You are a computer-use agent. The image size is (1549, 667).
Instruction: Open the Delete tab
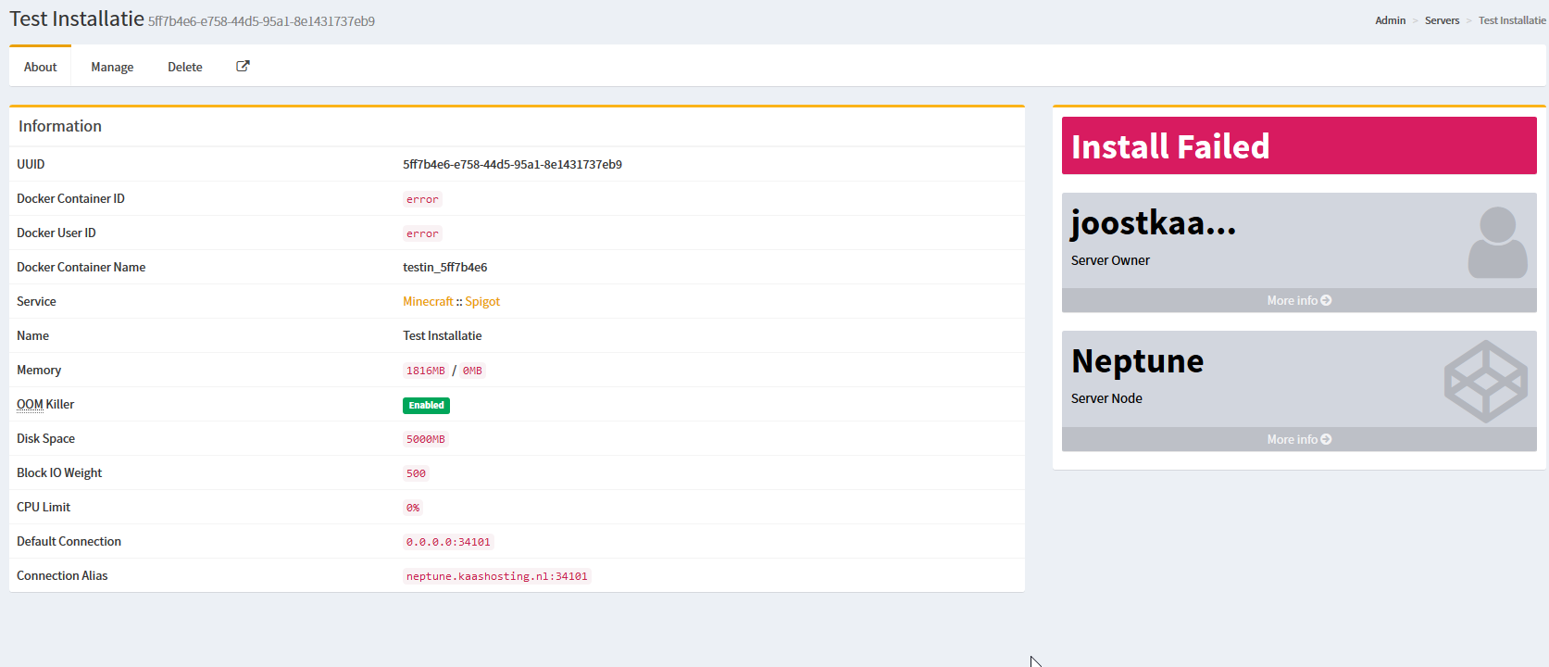pyautogui.click(x=184, y=67)
